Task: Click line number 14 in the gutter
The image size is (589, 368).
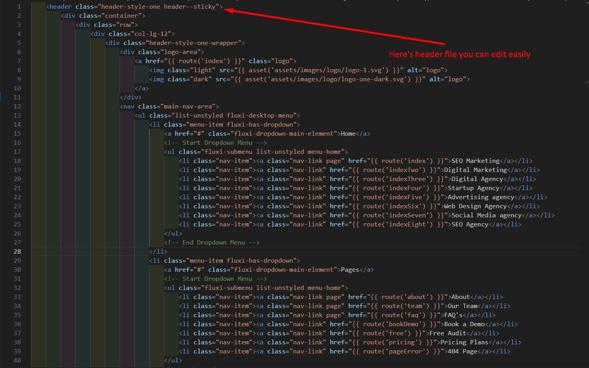Action: pyautogui.click(x=17, y=125)
